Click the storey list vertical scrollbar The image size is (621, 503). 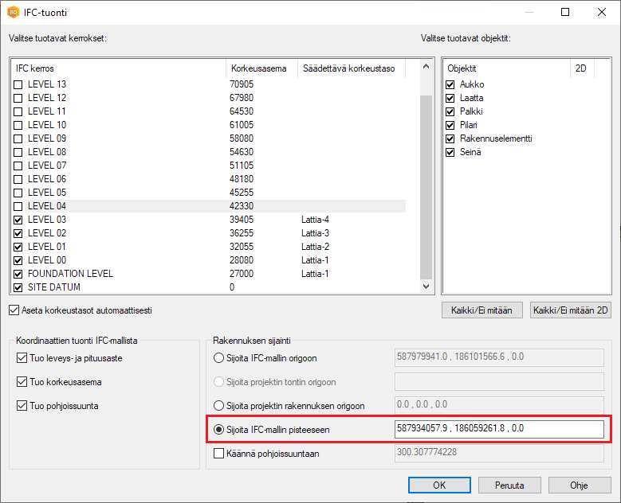point(426,183)
